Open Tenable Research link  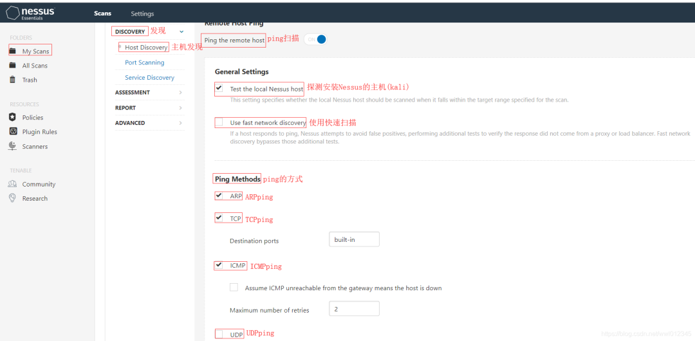click(35, 198)
